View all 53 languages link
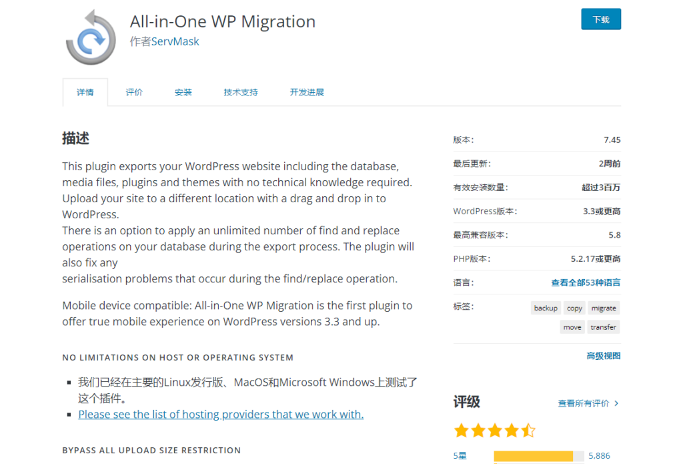This screenshot has height=464, width=683. click(x=586, y=282)
